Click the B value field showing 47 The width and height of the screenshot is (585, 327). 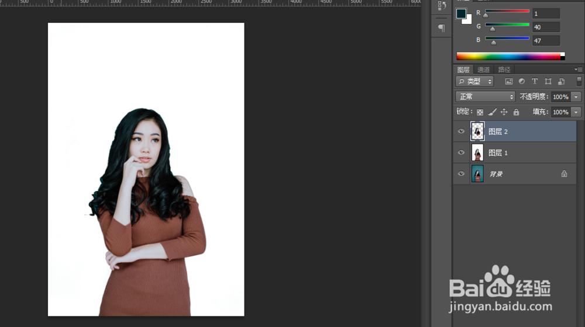click(546, 40)
